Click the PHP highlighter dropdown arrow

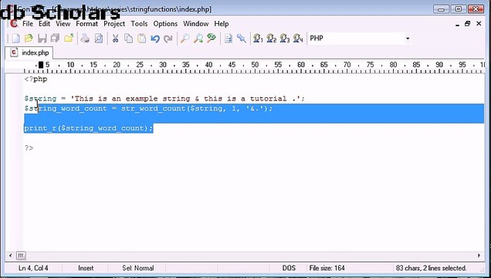tap(408, 38)
